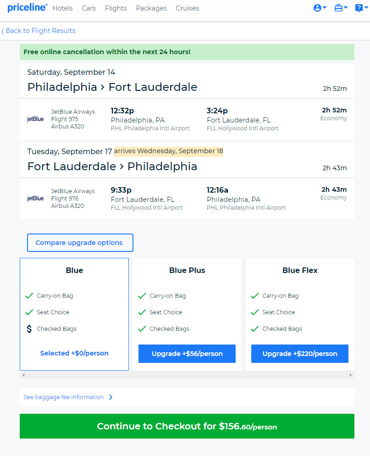This screenshot has width=370, height=456.
Task: Continue to Checkout for $156.60/person
Action: pyautogui.click(x=187, y=426)
